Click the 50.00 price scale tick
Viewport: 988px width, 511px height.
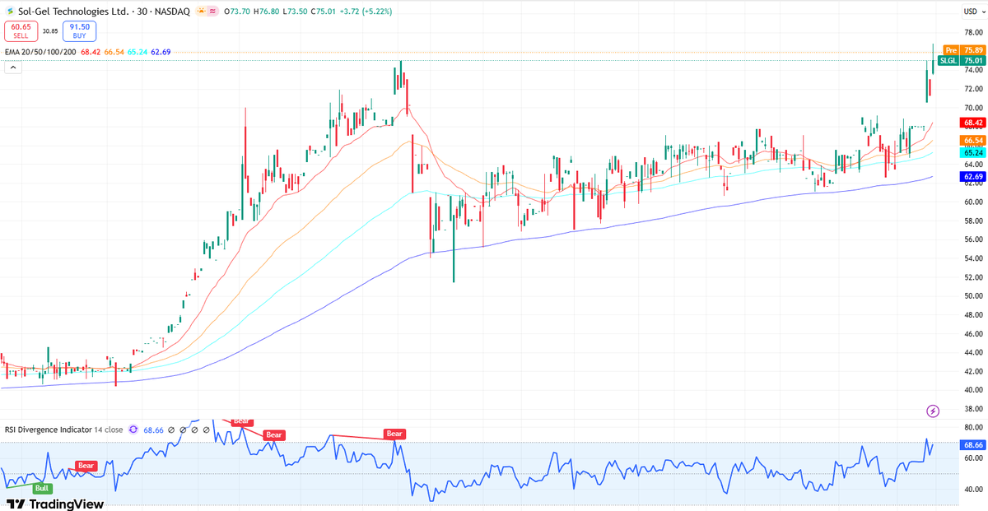click(973, 296)
